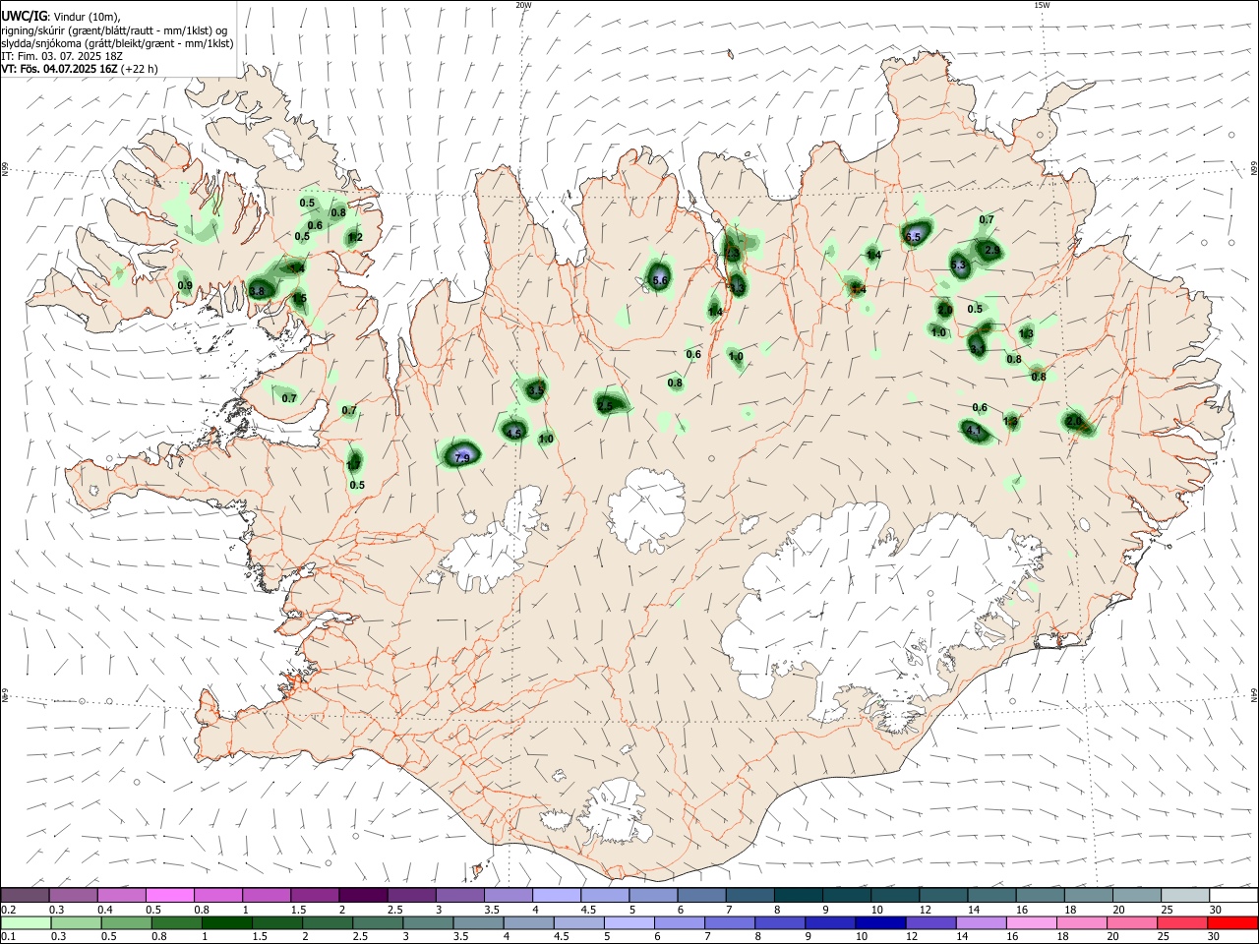Click the 'IT: Fim. 03. 07. 2025 18Z' line
Screen dimensions: 1259x944
click(x=62, y=56)
